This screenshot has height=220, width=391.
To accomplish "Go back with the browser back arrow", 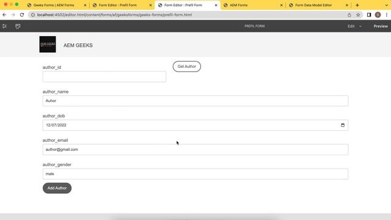I will [x=4, y=15].
